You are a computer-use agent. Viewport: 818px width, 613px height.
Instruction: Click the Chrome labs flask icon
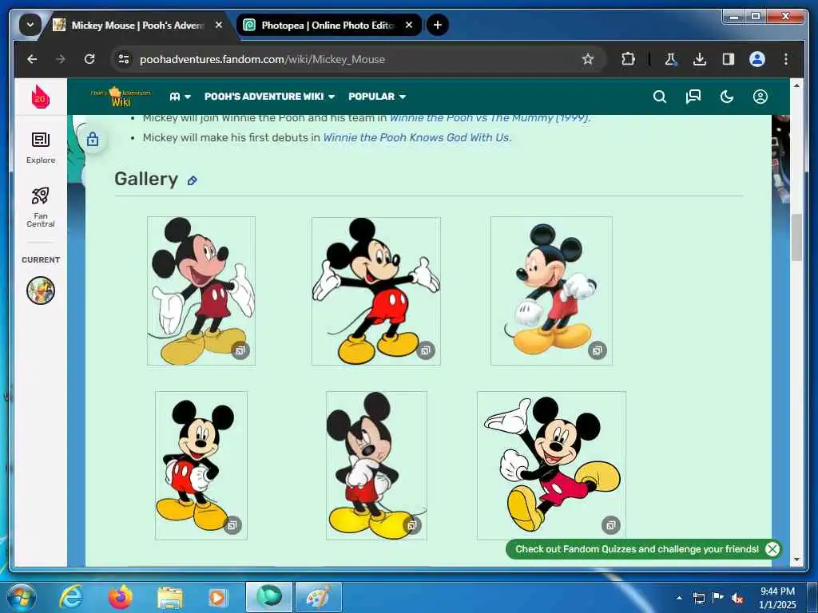coord(670,59)
